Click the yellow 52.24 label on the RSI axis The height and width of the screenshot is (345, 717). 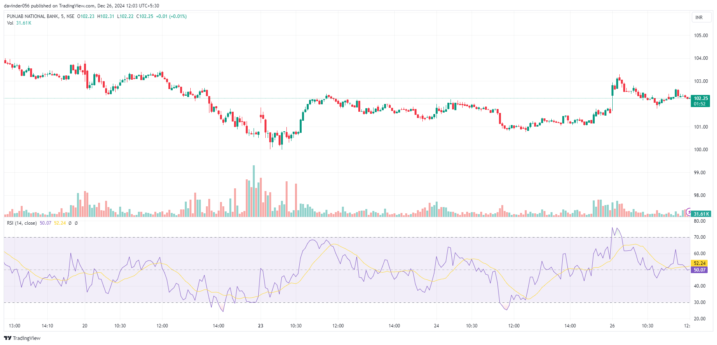(699, 263)
